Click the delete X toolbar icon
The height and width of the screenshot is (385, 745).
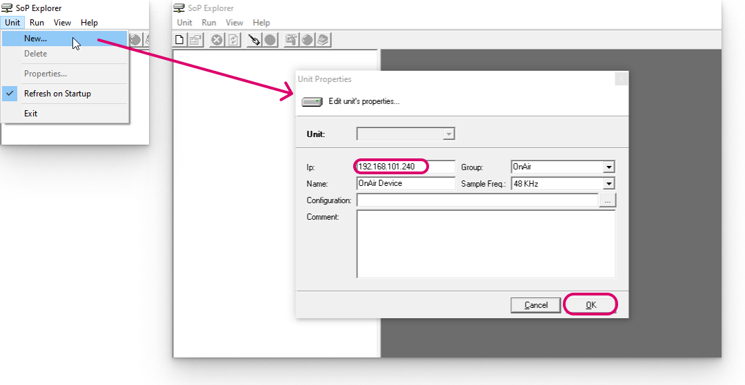click(217, 40)
